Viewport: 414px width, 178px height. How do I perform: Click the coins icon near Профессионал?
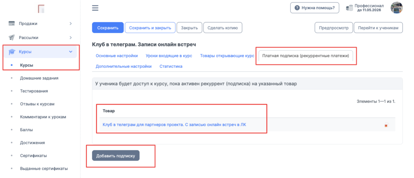[x=349, y=8]
